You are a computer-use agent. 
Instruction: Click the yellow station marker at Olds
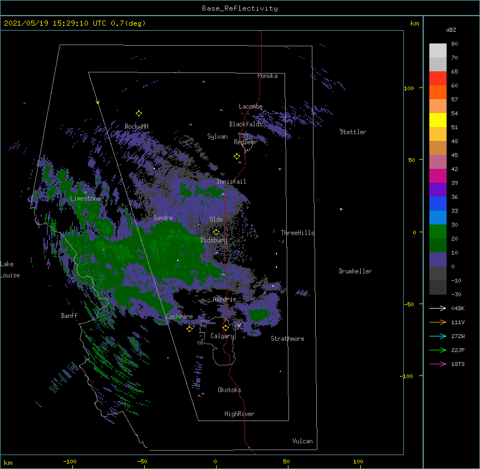[216, 232]
